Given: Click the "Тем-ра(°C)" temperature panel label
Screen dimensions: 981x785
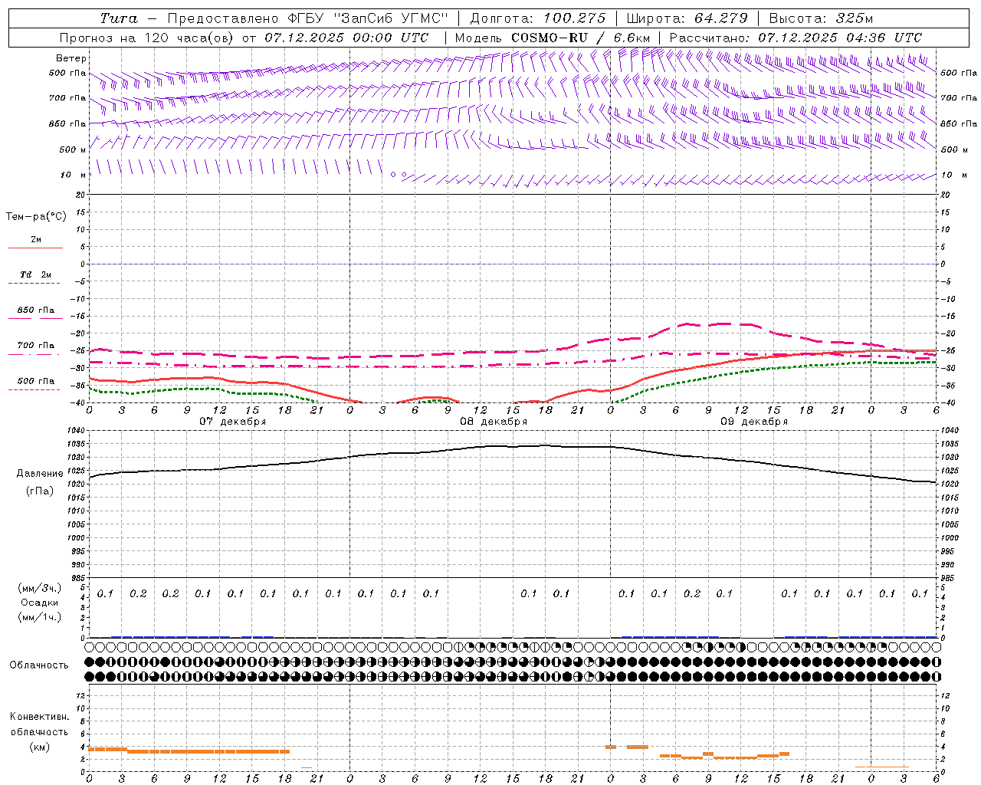Looking at the screenshot, I should pos(36,216).
